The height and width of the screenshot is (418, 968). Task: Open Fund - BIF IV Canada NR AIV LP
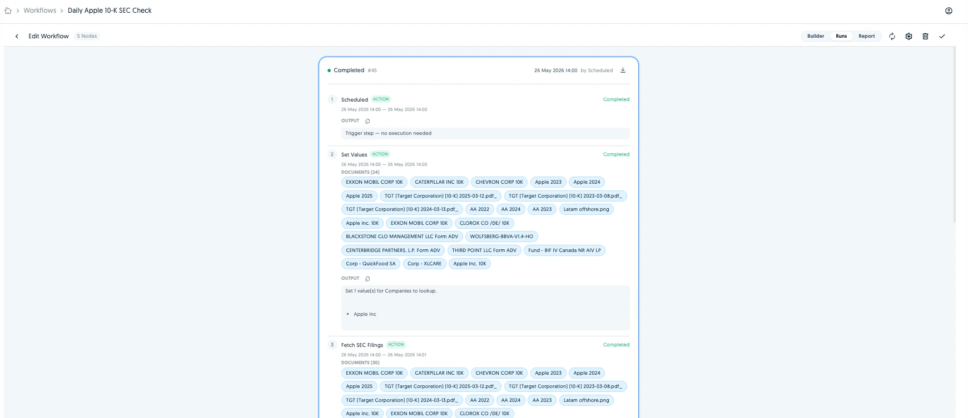564,250
